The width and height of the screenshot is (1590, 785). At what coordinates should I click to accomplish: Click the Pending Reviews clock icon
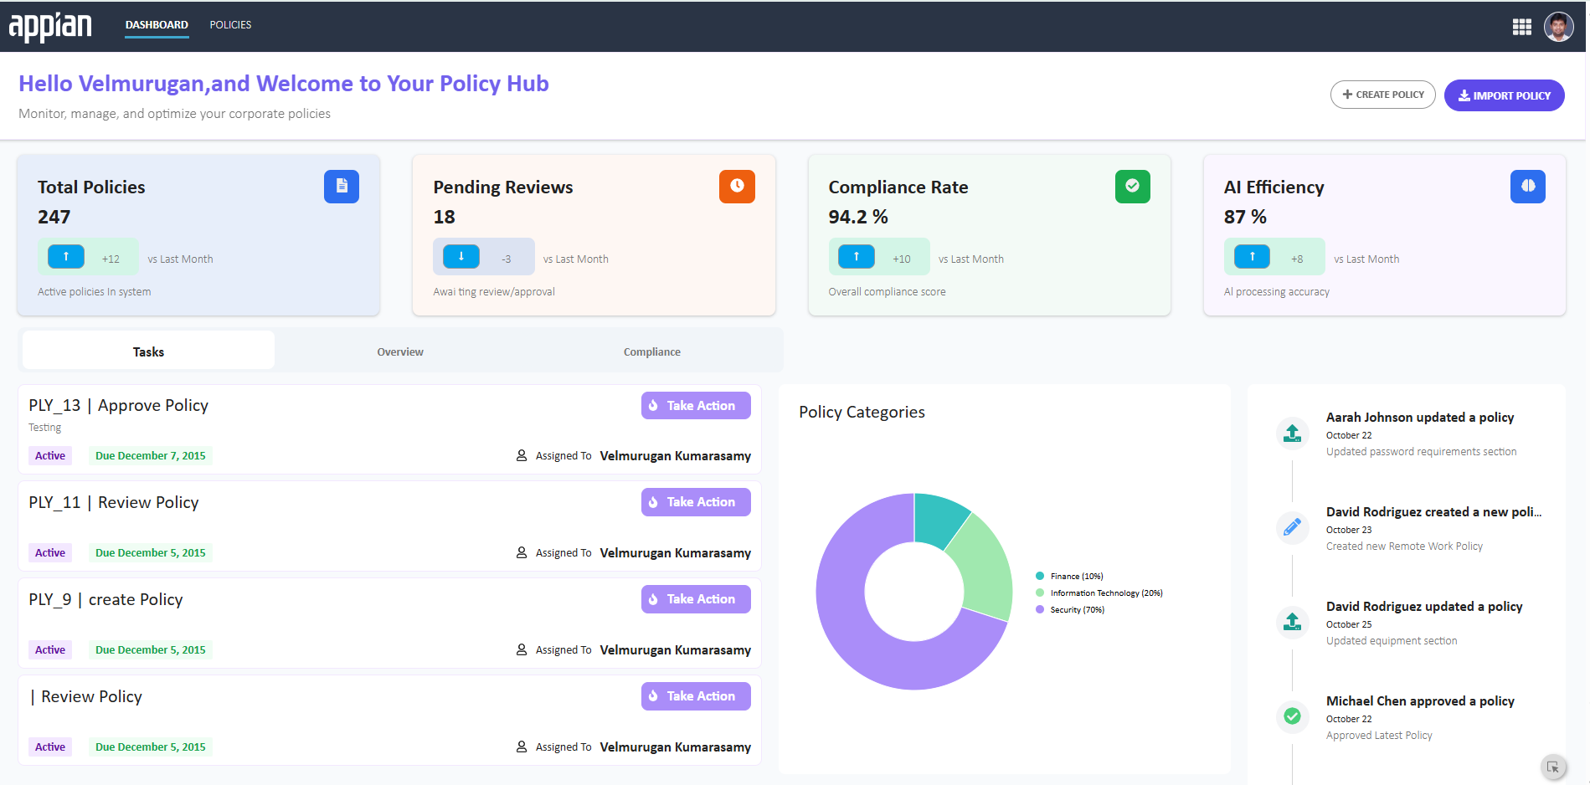736,186
